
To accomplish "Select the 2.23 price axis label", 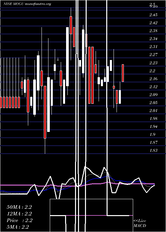I will coord(153,63).
